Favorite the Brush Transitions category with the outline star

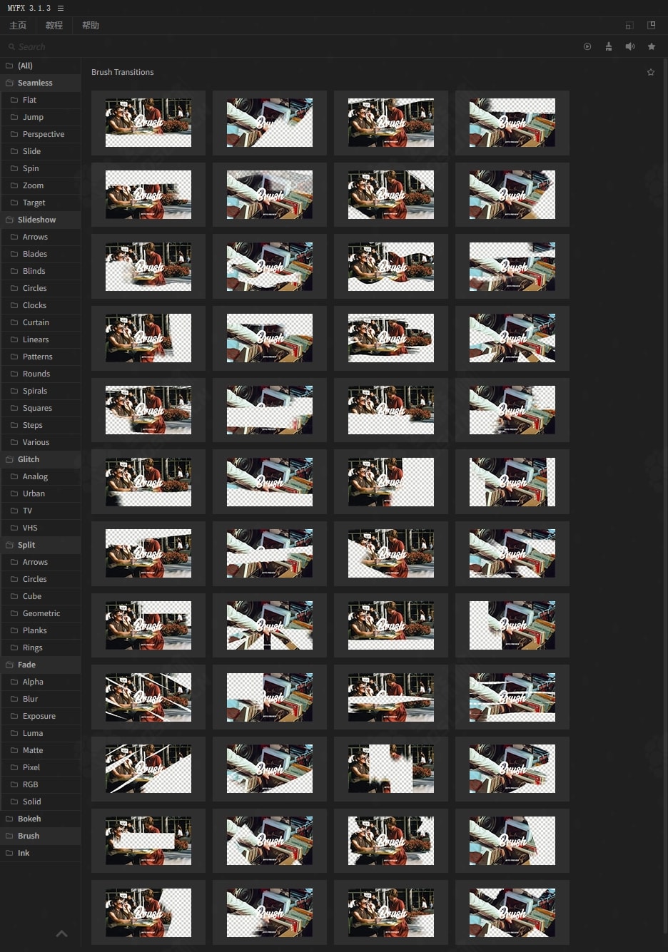point(651,72)
